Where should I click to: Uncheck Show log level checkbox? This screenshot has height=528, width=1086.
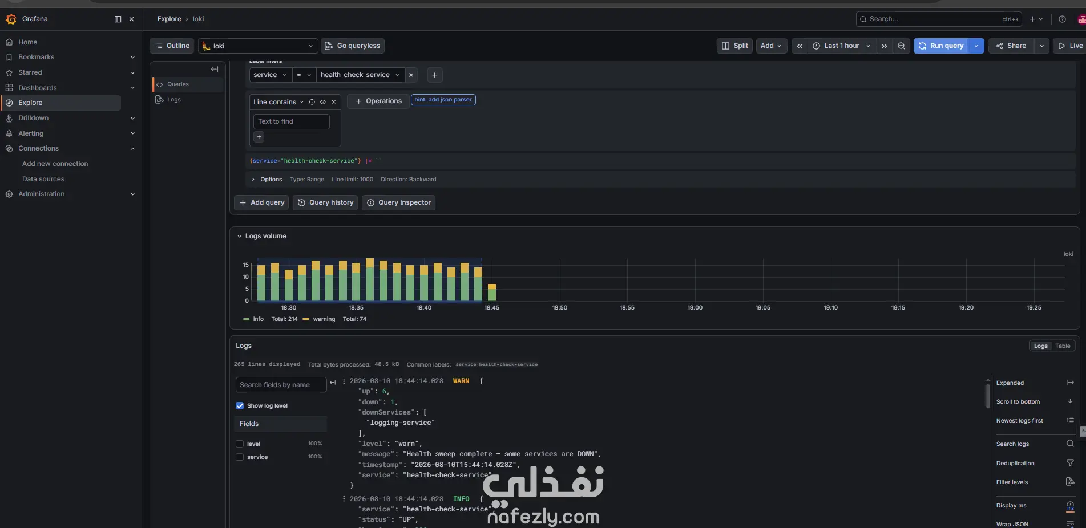[x=240, y=406]
